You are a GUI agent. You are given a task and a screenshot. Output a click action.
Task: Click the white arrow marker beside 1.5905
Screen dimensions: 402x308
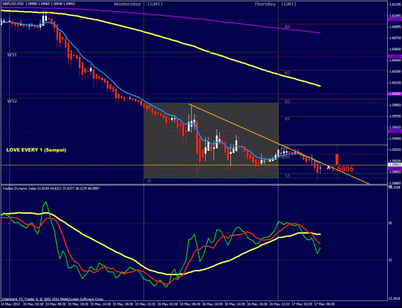coord(329,167)
